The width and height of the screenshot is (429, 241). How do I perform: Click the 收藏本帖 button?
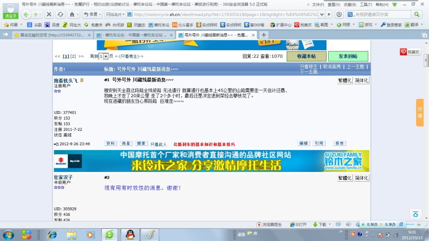[x=304, y=56]
